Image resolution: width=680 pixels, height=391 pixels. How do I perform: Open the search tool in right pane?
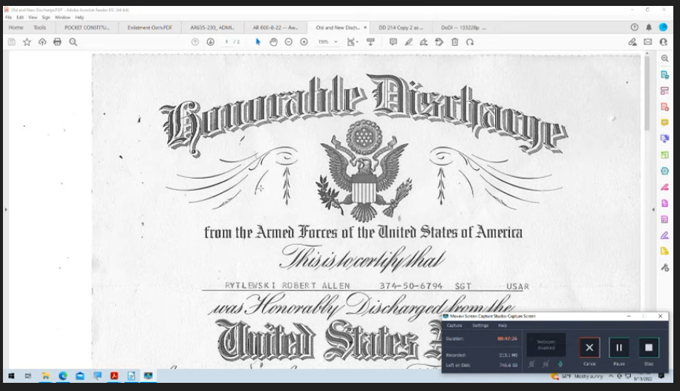[664, 59]
